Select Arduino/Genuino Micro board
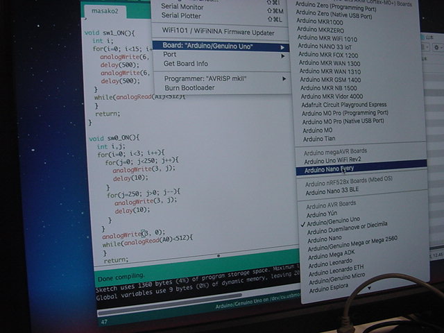Screen dimensions: 444x333 coord(336,278)
